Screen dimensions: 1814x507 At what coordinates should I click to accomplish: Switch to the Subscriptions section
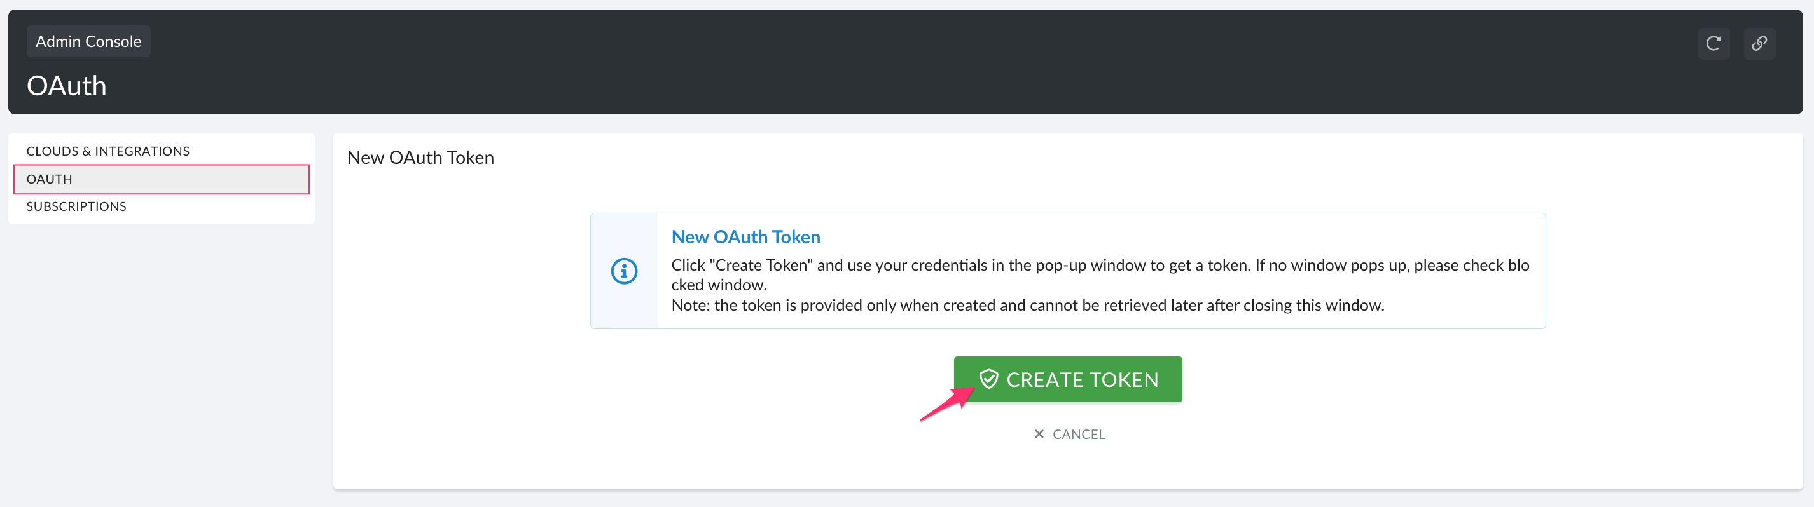point(75,206)
